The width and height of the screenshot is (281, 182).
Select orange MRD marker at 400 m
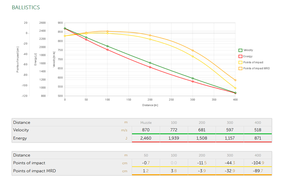coord(235,80)
